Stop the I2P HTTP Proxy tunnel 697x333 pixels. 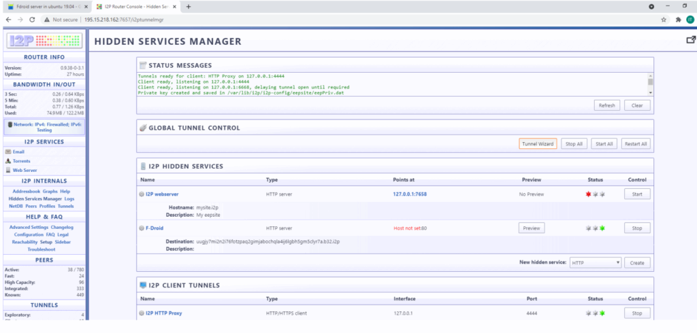tap(637, 313)
